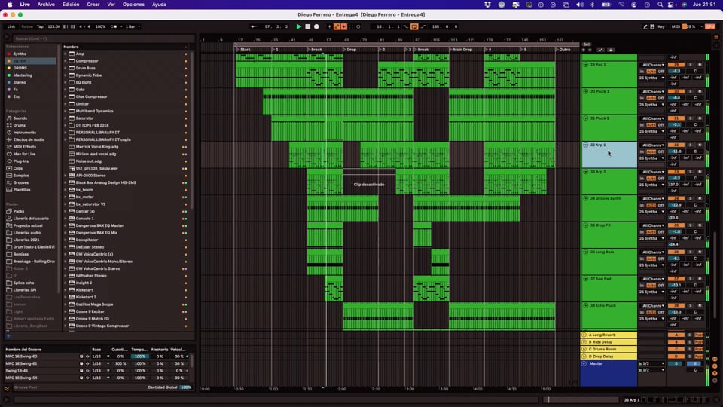Click the Arrangement Record button
723x407 pixels.
click(316, 27)
